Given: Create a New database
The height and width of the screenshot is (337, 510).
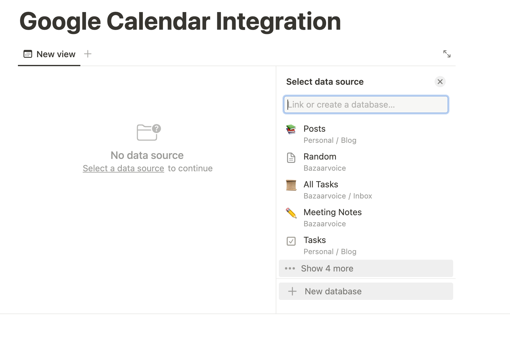Looking at the screenshot, I should point(366,291).
